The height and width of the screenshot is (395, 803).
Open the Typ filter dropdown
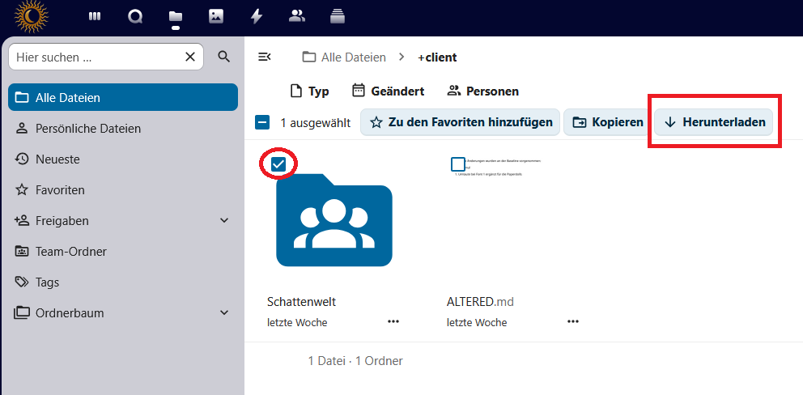pos(309,91)
